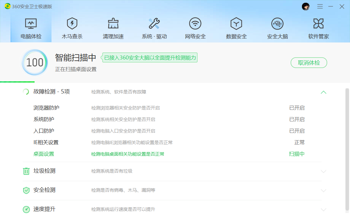This screenshot has width=350, height=220.
Task: Click the 360安全卫士极速版 window title
Action: [x=32, y=6]
